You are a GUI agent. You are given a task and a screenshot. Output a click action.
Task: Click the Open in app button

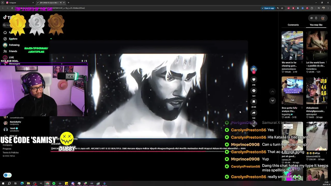(268, 8)
